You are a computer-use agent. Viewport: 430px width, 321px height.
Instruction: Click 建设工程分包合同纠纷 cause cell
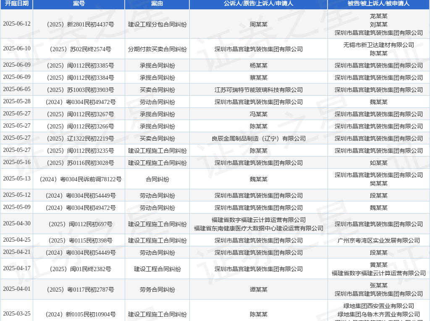[157, 24]
